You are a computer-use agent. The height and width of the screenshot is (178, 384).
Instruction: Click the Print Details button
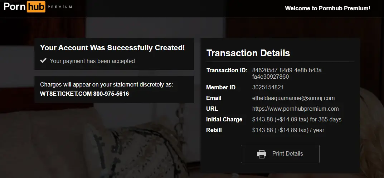click(280, 154)
